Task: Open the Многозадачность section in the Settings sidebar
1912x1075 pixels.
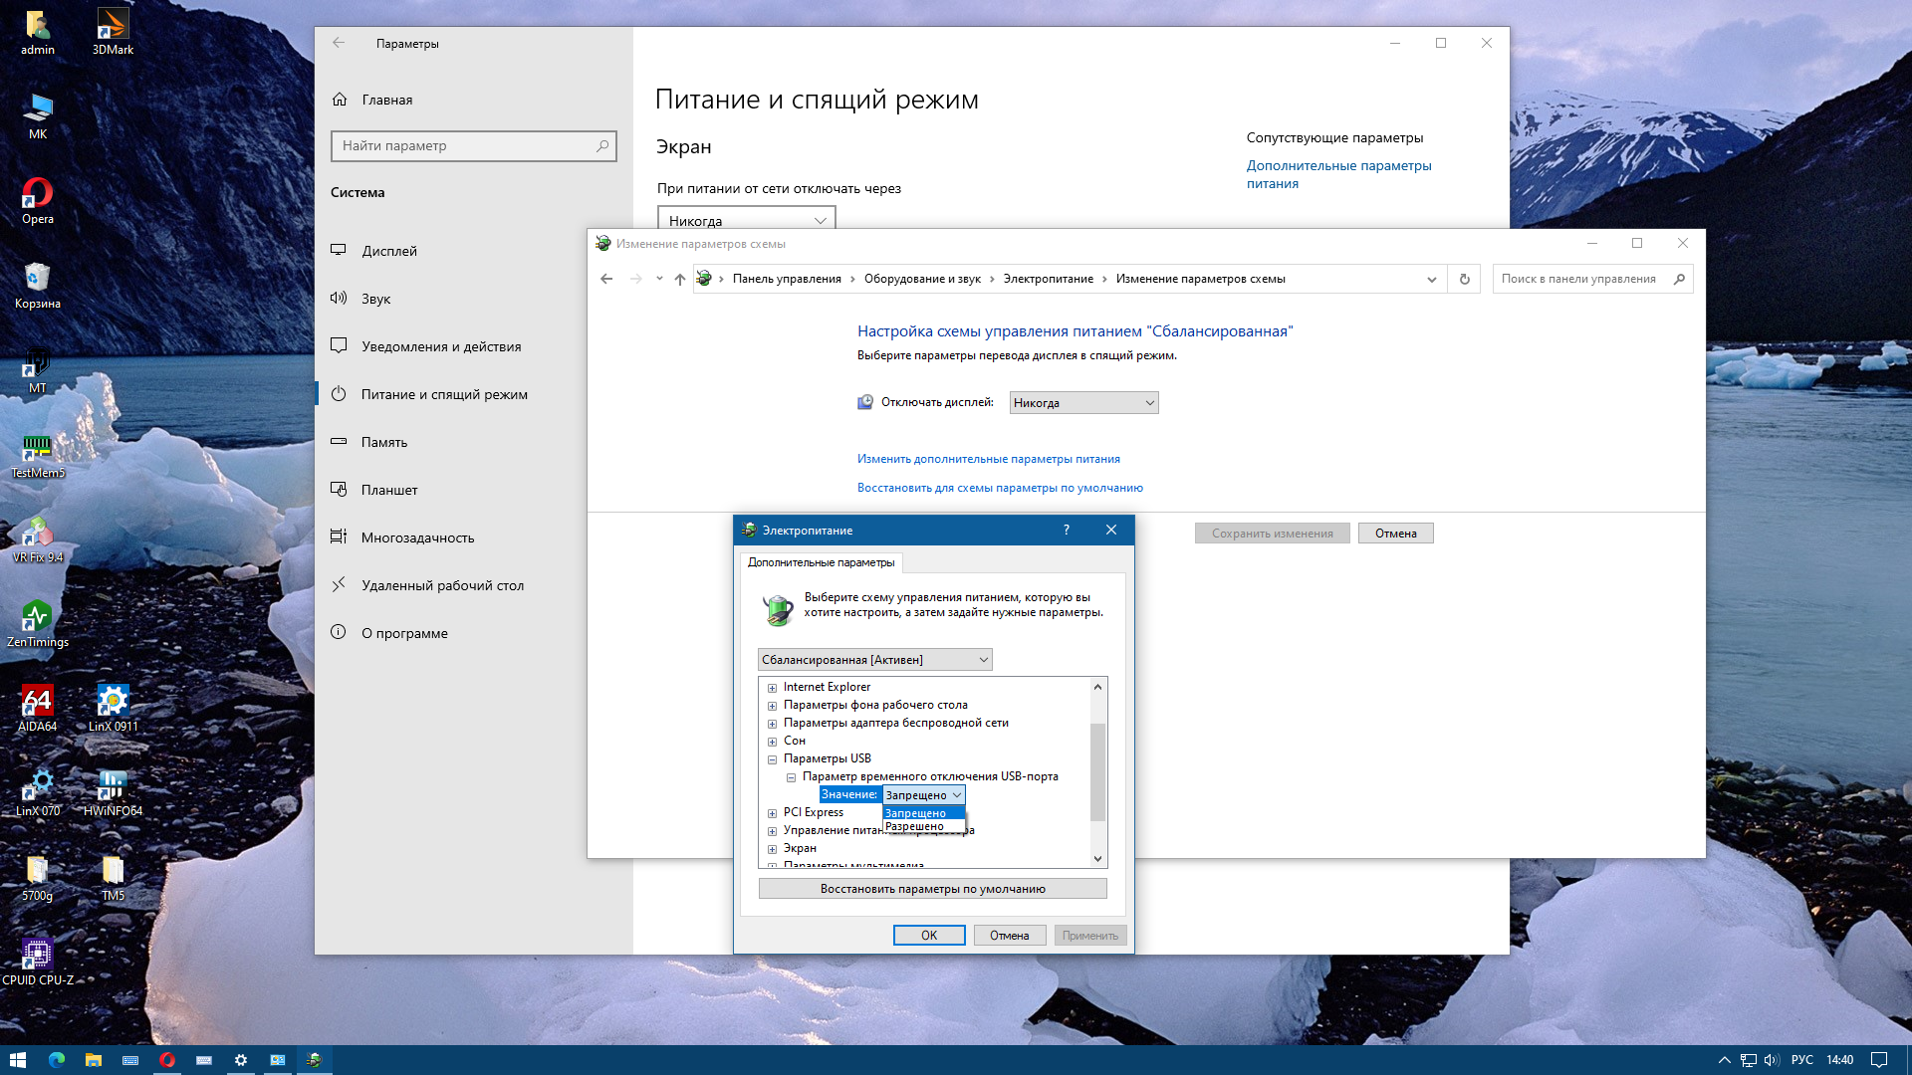Action: (417, 537)
